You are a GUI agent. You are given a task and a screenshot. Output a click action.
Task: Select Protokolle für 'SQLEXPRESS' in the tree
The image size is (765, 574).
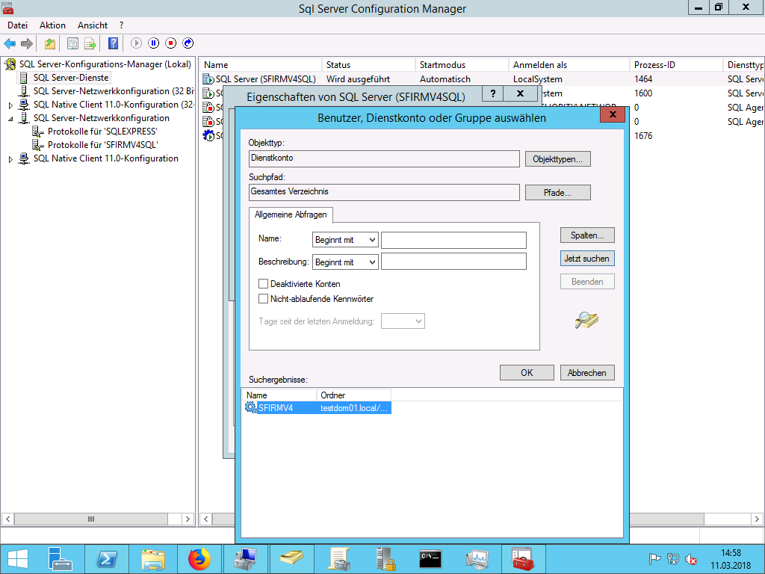102,132
